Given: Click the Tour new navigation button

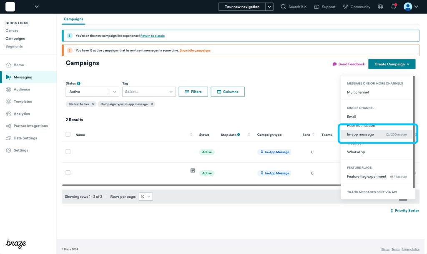Looking at the screenshot, I should coord(242,7).
